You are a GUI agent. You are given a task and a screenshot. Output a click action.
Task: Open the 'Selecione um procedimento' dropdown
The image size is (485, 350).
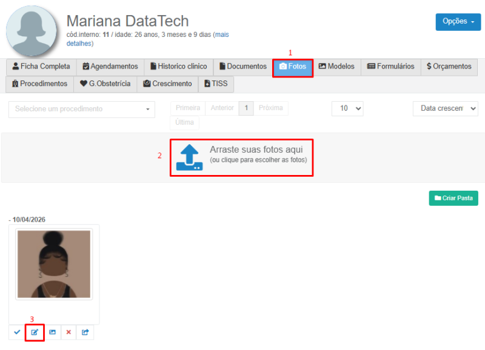(82, 109)
